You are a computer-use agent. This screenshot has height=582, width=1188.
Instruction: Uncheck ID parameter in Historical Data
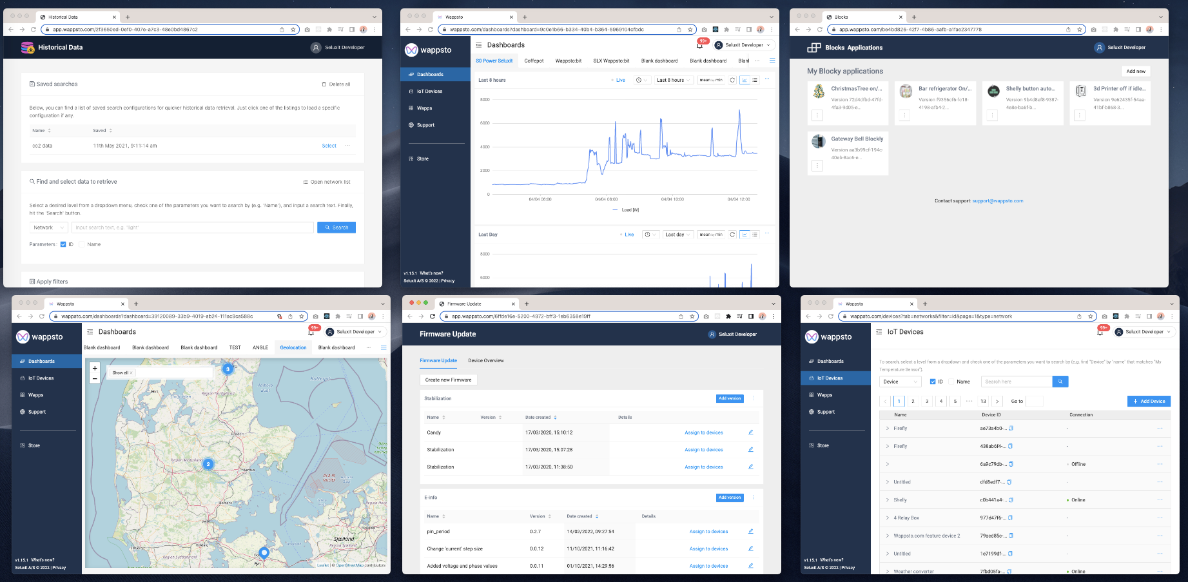[x=63, y=244]
